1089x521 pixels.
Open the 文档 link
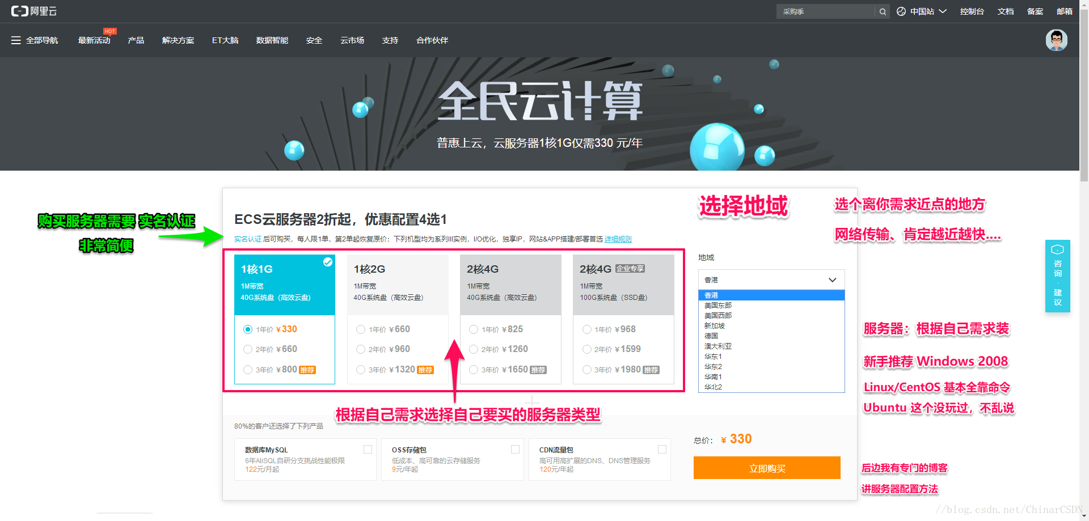point(1006,11)
